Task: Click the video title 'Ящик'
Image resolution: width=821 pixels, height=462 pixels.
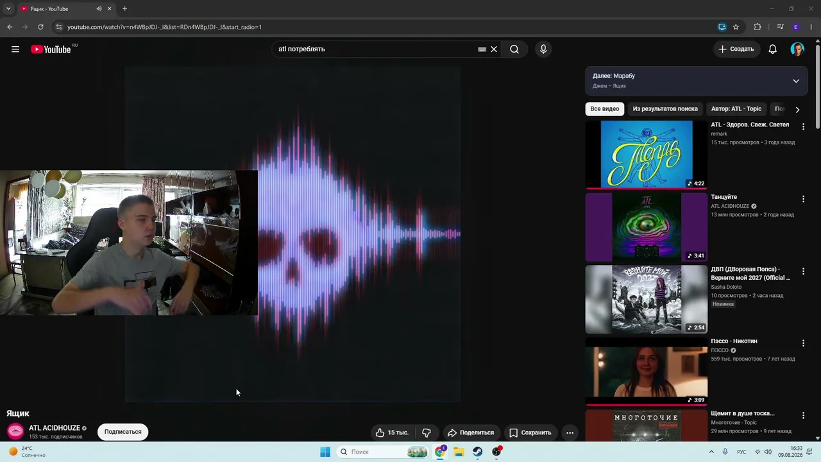Action: 18,414
